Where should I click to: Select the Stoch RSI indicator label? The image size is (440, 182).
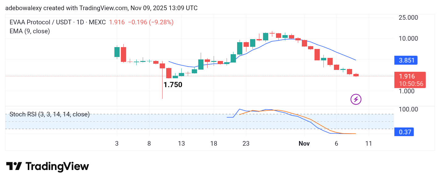(x=50, y=115)
